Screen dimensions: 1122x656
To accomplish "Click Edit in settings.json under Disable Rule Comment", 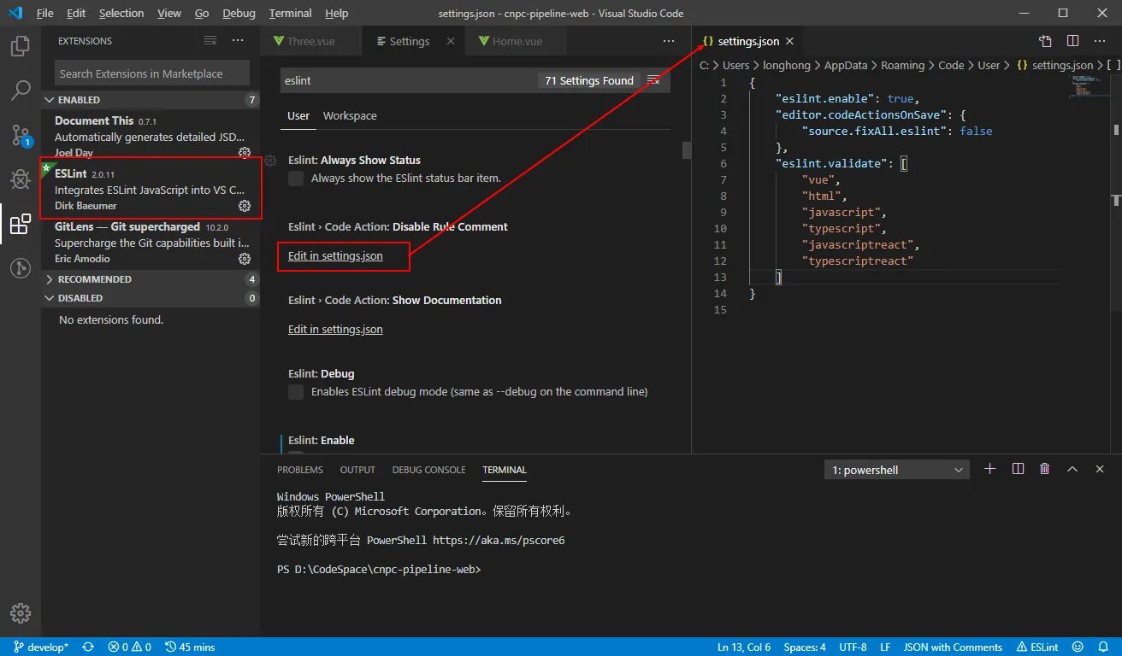I will click(x=335, y=256).
